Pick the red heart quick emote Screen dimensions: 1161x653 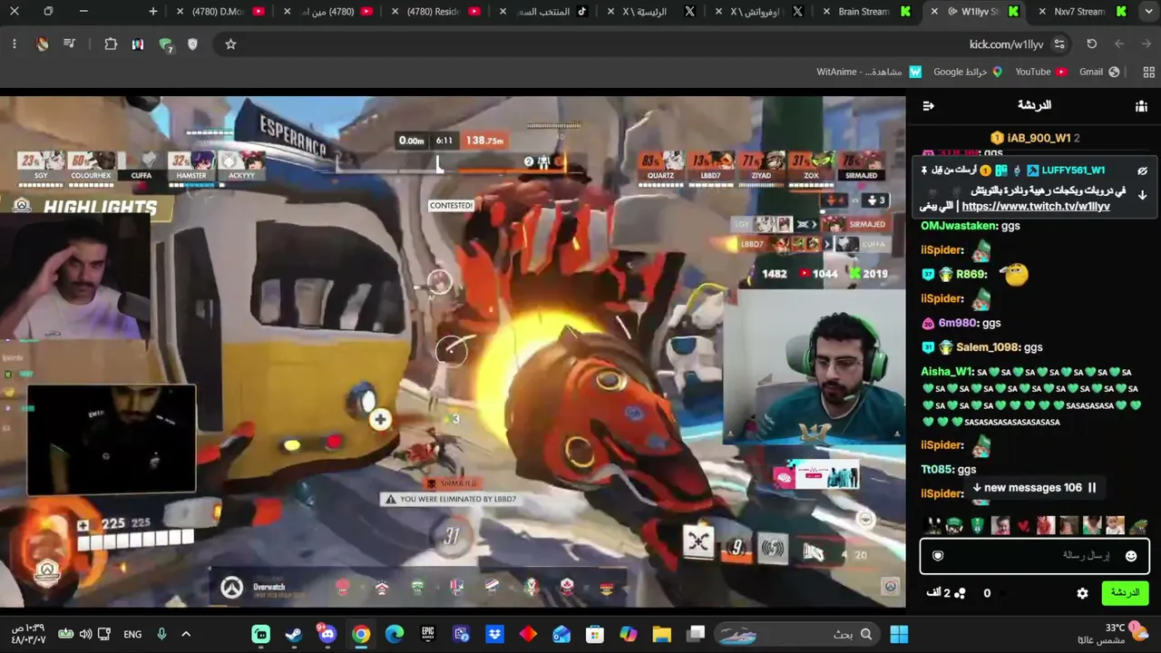click(x=1023, y=526)
